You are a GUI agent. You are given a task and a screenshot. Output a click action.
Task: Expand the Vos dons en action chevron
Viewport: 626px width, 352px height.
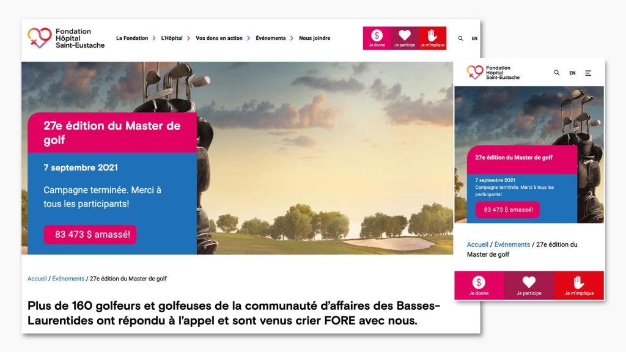click(248, 38)
